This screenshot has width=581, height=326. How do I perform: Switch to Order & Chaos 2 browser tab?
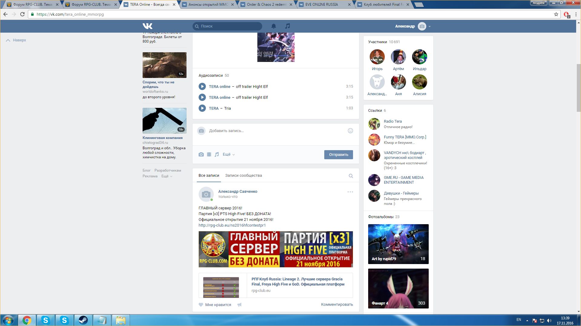tap(266, 5)
